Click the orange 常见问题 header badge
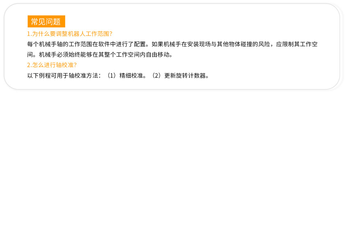 click(46, 21)
